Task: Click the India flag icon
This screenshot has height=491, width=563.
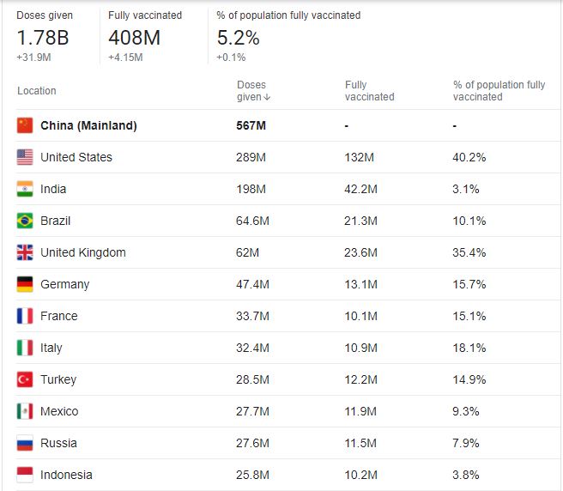Action: 25,189
